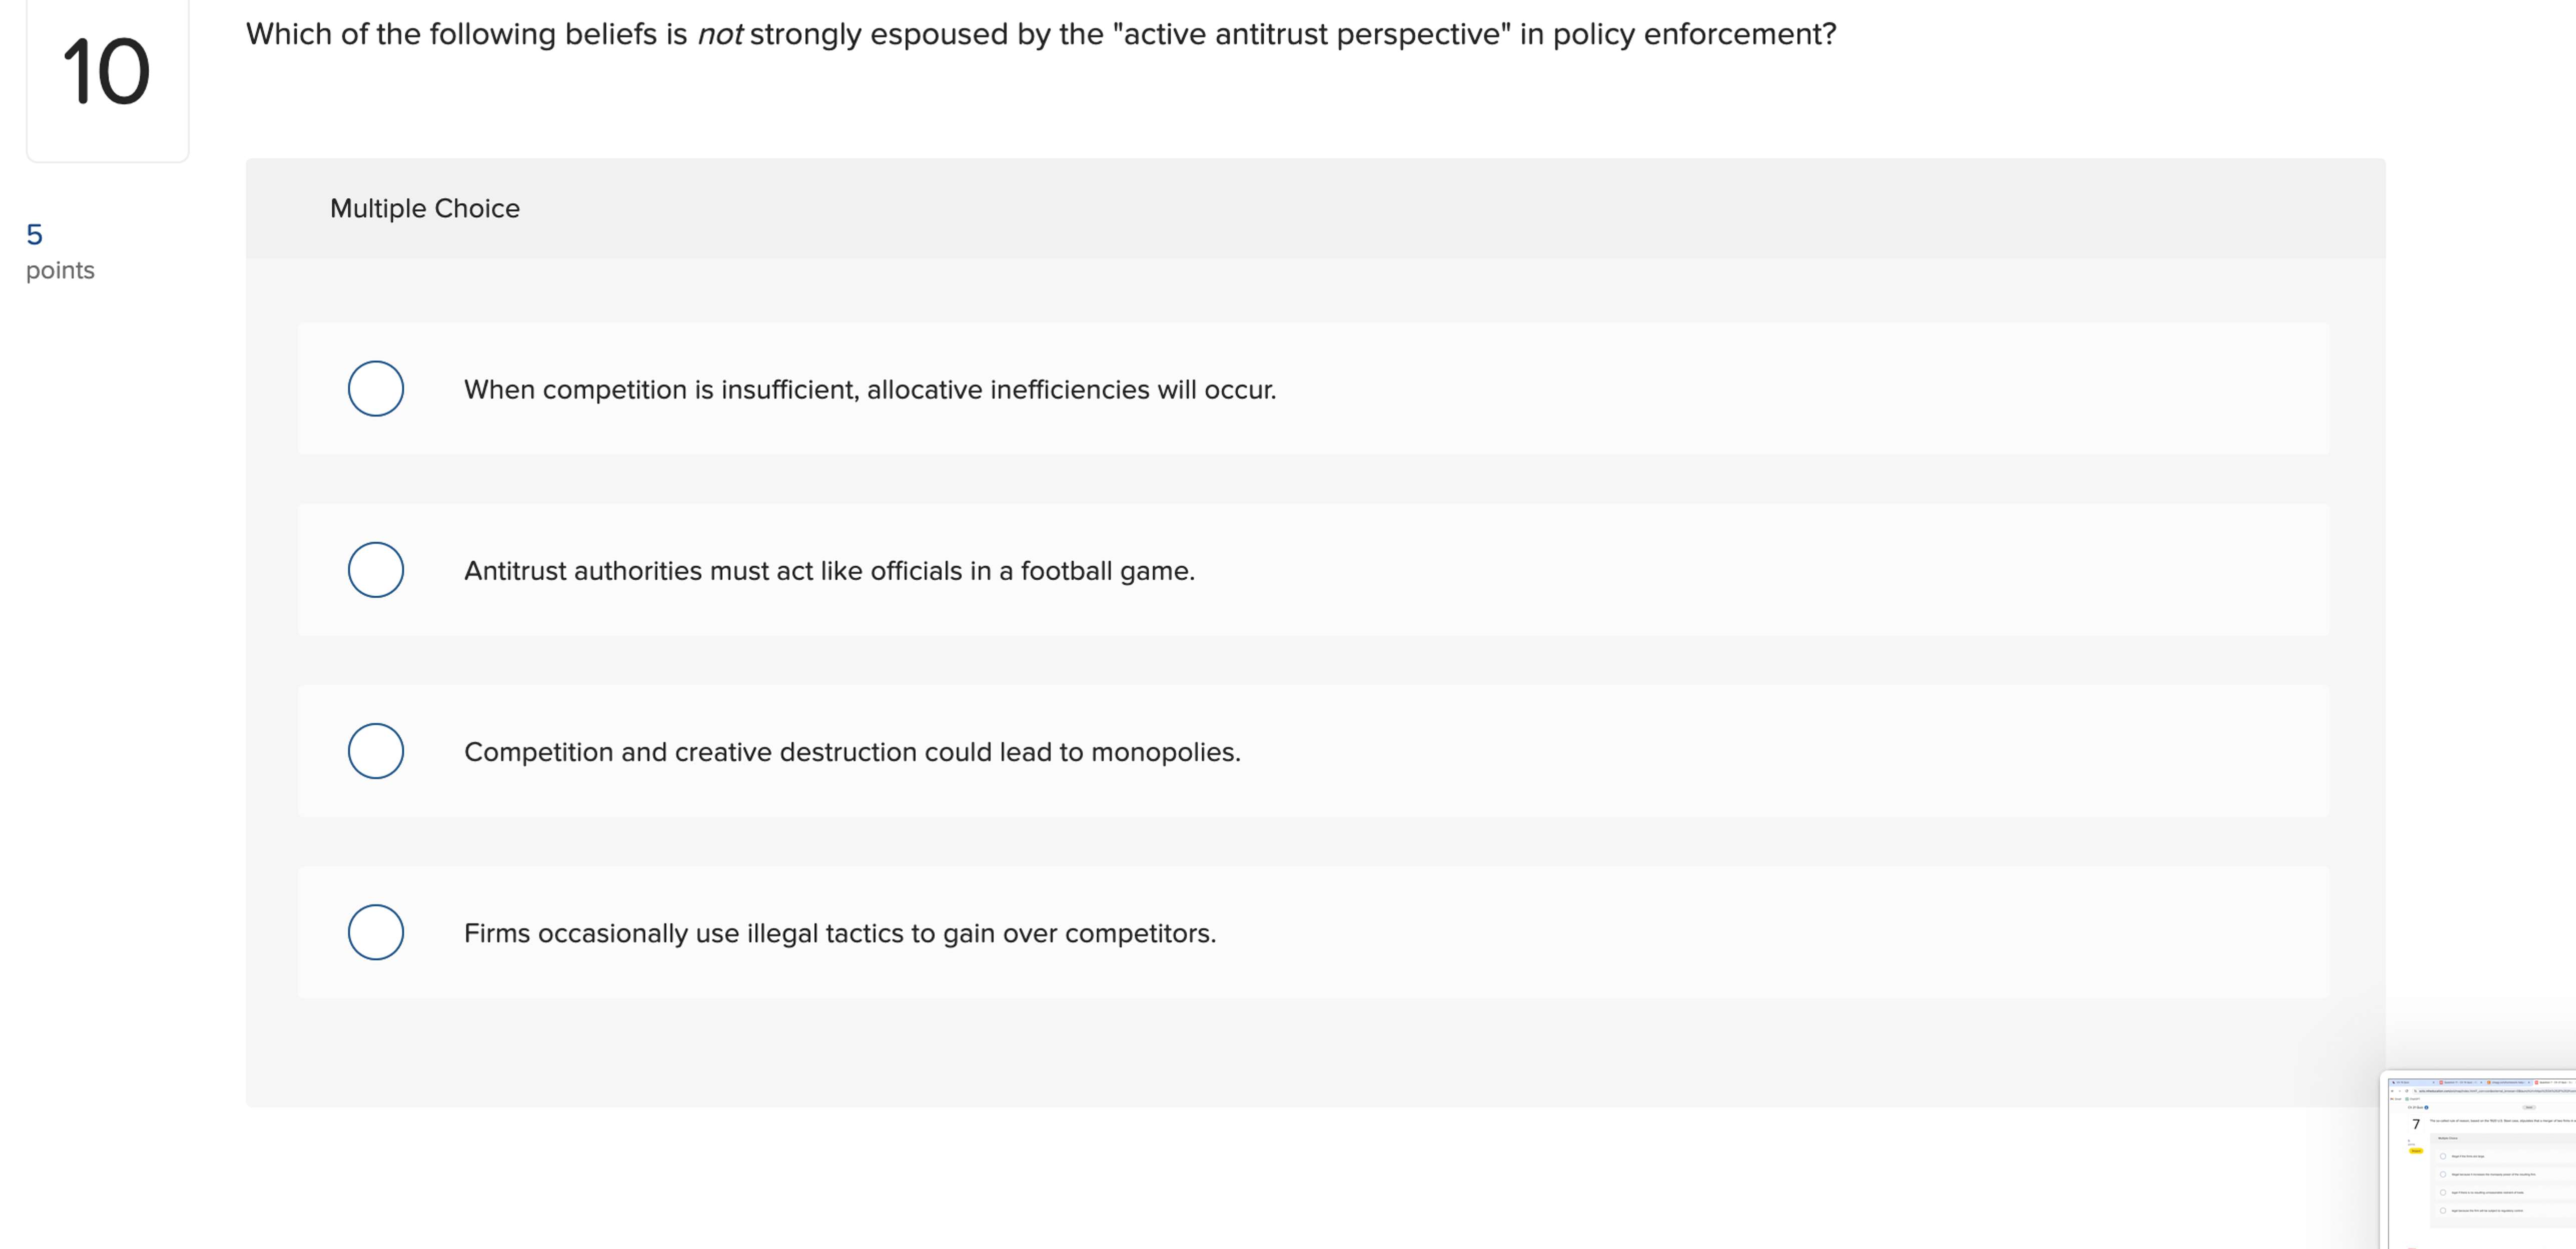
Task: Click the red McGraw-Hill favicon on the rightmost tab
Action: pos(2536,1083)
